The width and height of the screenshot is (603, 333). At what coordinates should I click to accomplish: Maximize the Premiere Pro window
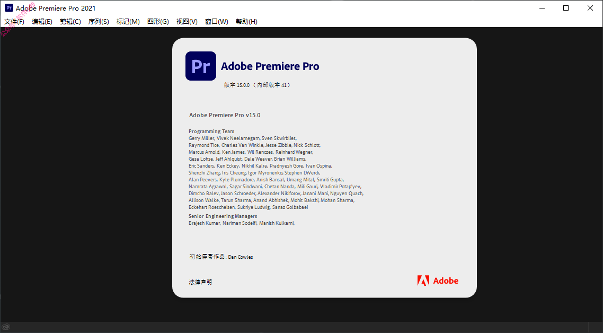click(566, 8)
